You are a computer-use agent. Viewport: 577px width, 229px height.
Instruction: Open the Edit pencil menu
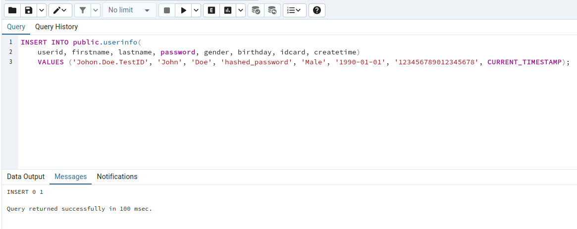pyautogui.click(x=60, y=10)
